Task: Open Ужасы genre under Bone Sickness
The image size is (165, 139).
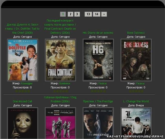Action: [140, 83]
